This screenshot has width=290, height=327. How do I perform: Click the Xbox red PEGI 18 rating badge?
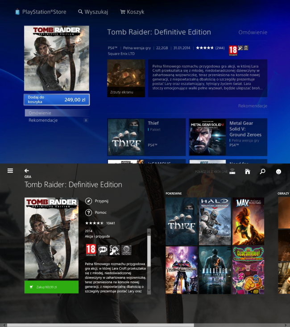click(x=91, y=250)
